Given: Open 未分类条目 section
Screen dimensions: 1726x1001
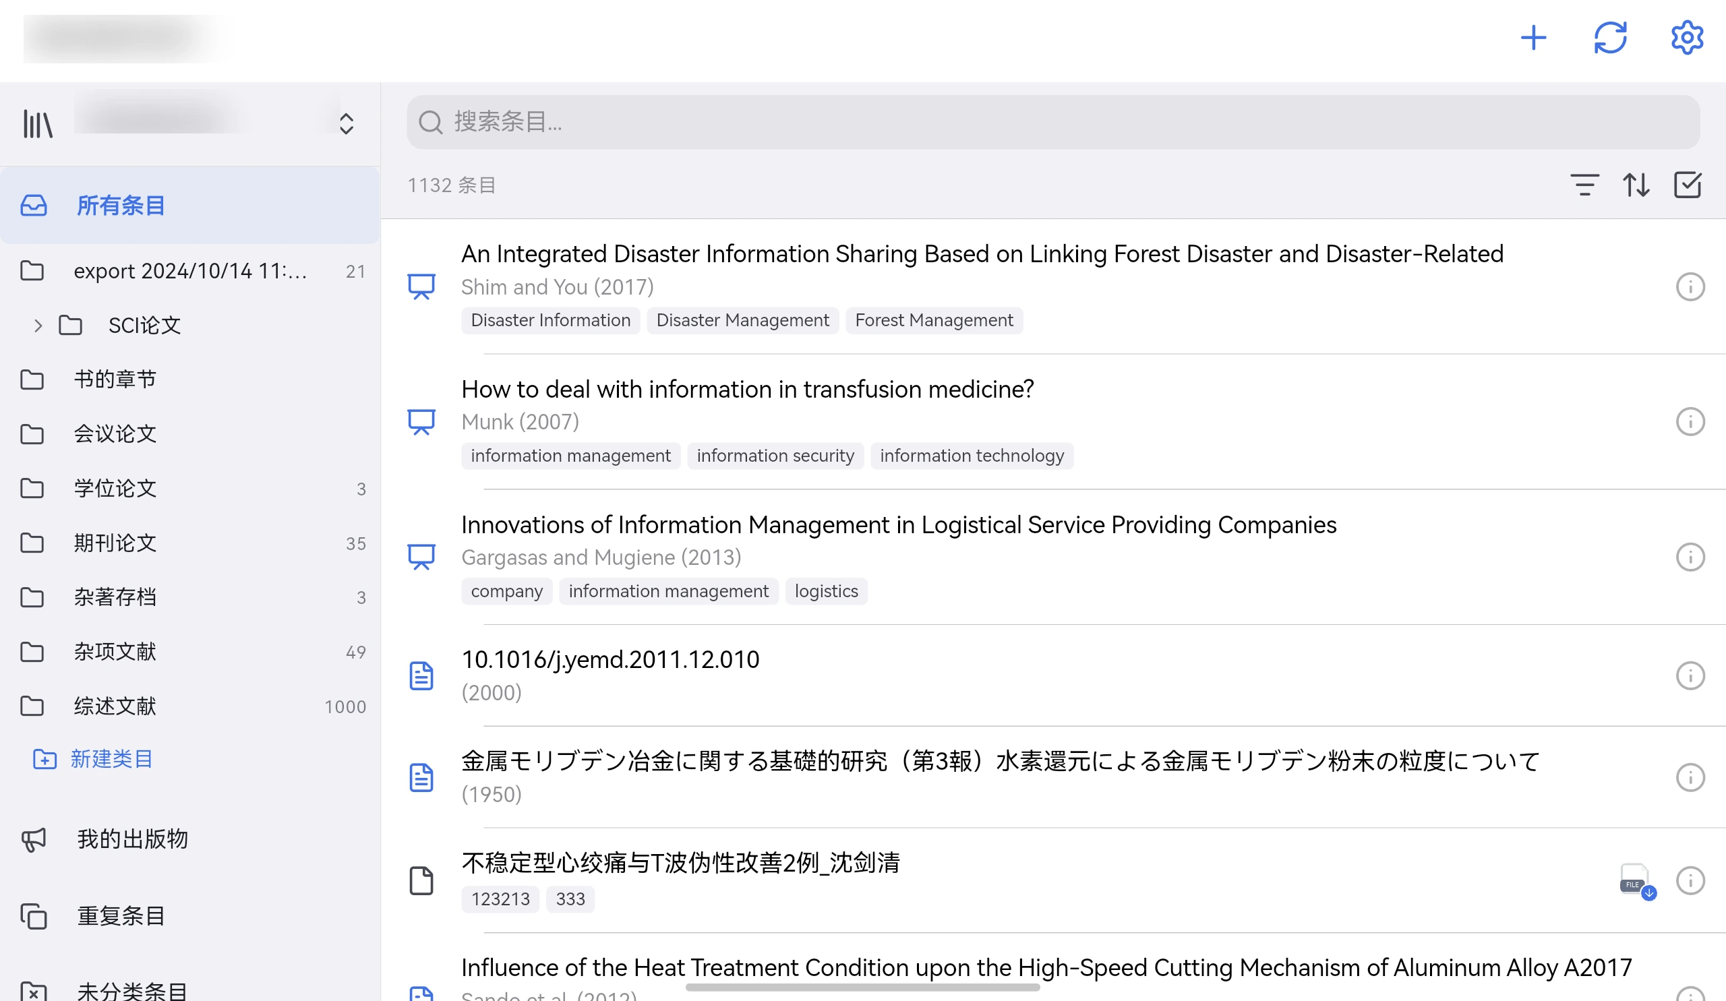Looking at the screenshot, I should 189,990.
